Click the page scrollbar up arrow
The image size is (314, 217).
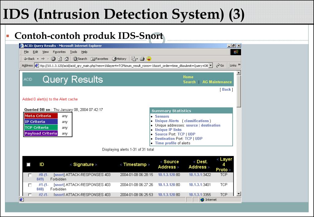(239, 73)
